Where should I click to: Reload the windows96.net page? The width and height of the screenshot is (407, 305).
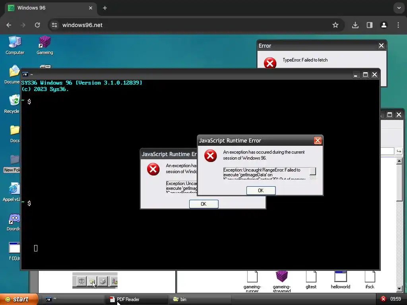coord(37,25)
